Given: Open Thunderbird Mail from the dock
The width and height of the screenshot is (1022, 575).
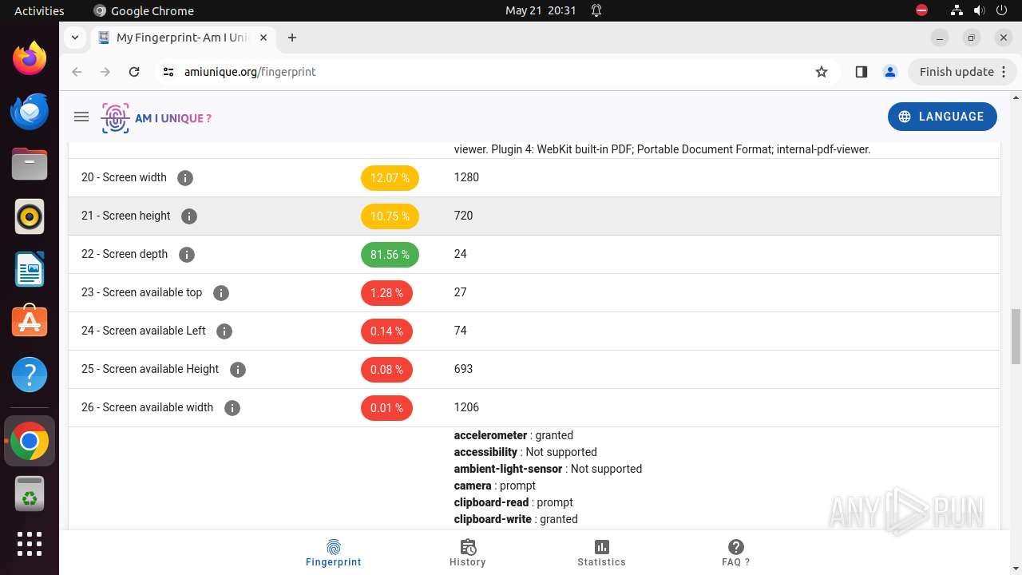Looking at the screenshot, I should point(30,111).
